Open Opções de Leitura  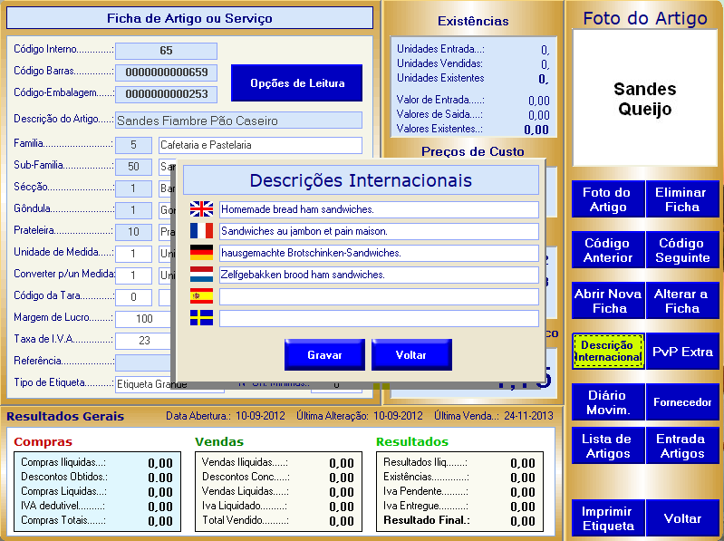coord(296,83)
